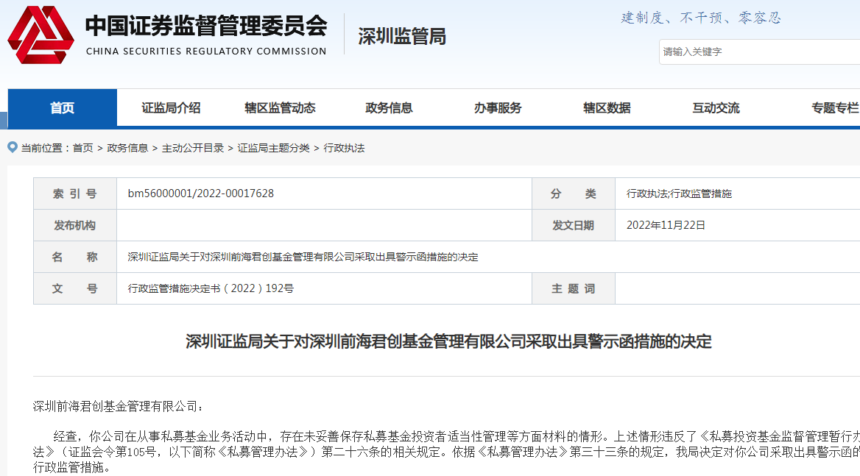This screenshot has height=476, width=860.
Task: Click the CHINA SECURITIES REGULATORY COMMISSION text
Action: click(x=206, y=51)
